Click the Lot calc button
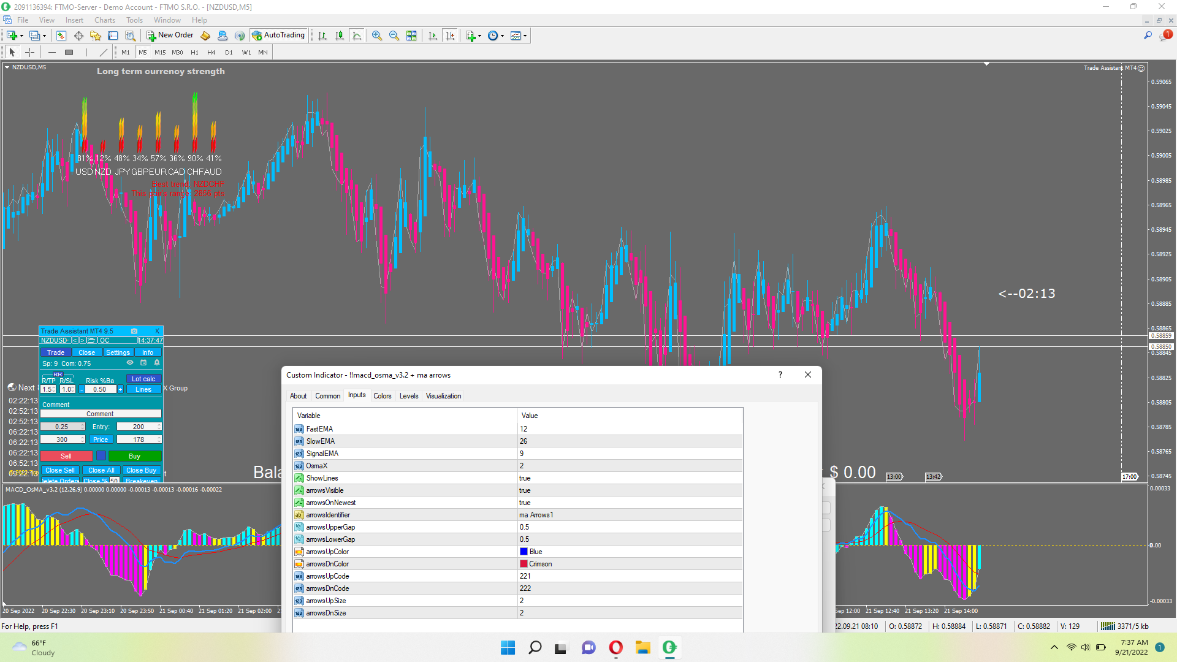This screenshot has width=1177, height=662. coord(143,379)
